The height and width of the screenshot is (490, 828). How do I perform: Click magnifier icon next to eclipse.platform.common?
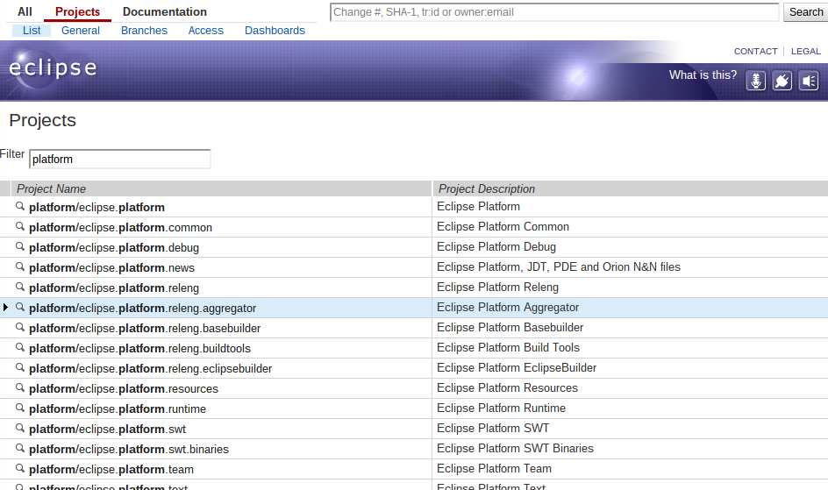(20, 226)
